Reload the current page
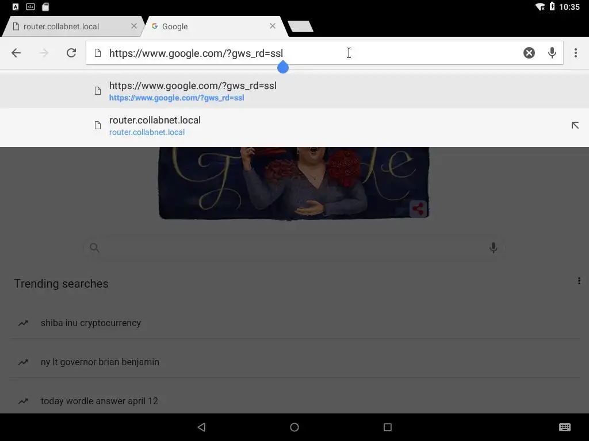Viewport: 589px width, 441px height. point(71,53)
